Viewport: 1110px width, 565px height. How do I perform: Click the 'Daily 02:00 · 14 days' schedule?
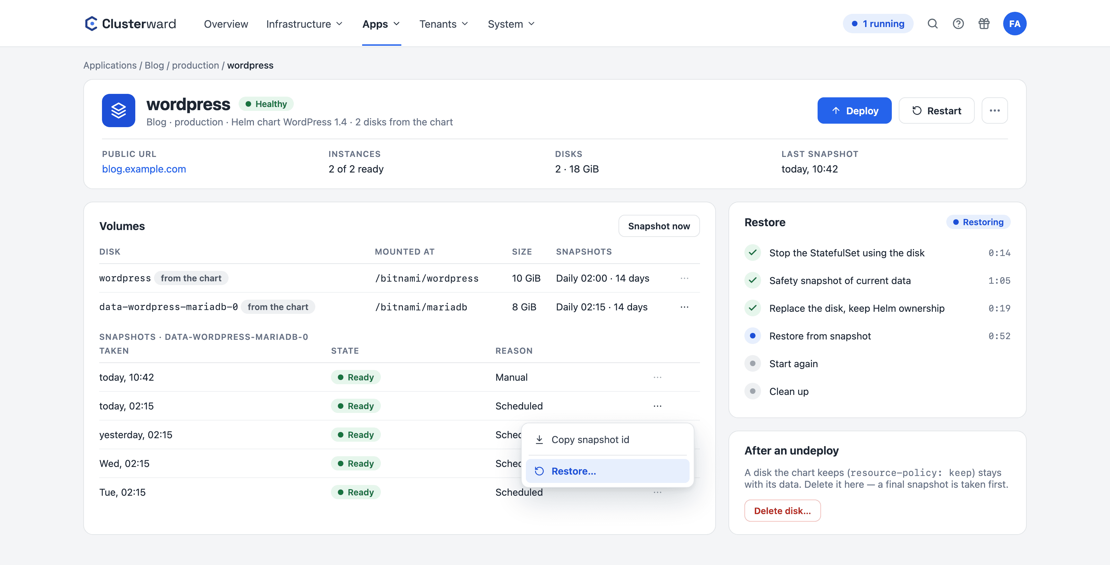[x=603, y=279]
